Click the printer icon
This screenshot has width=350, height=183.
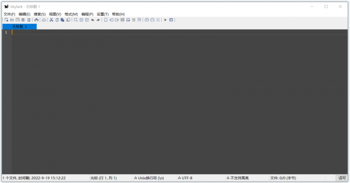36,20
